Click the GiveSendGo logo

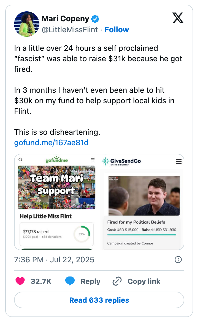click(121, 161)
